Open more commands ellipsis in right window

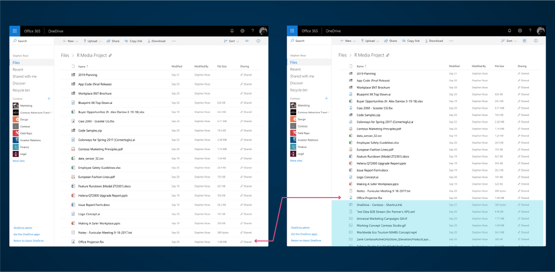[x=451, y=41]
